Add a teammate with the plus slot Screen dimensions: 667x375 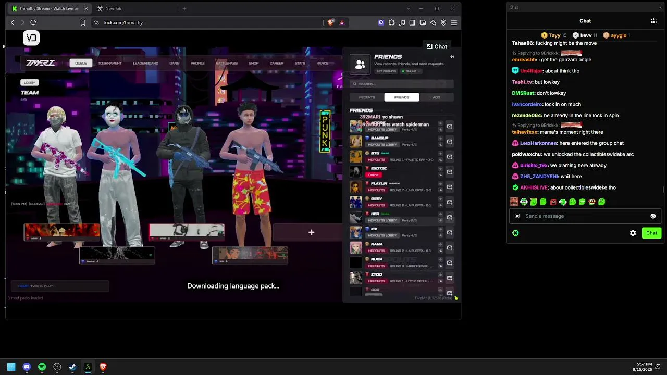311,232
